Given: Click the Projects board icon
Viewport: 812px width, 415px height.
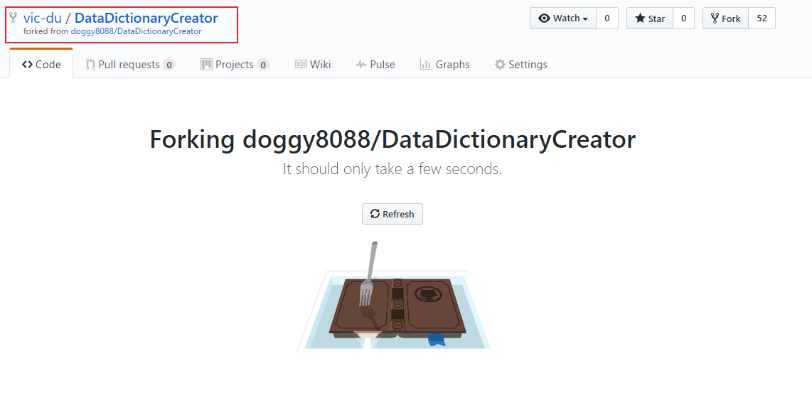Looking at the screenshot, I should click(206, 64).
